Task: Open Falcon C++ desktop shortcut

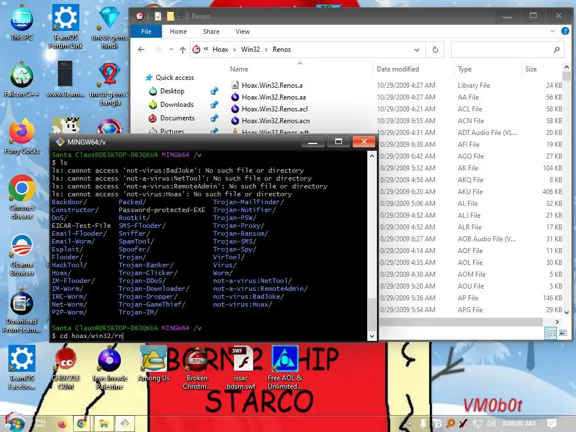Action: coord(22,79)
